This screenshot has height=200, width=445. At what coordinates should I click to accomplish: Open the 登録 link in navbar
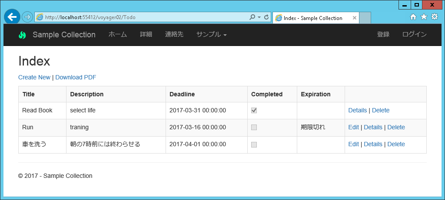click(x=383, y=35)
